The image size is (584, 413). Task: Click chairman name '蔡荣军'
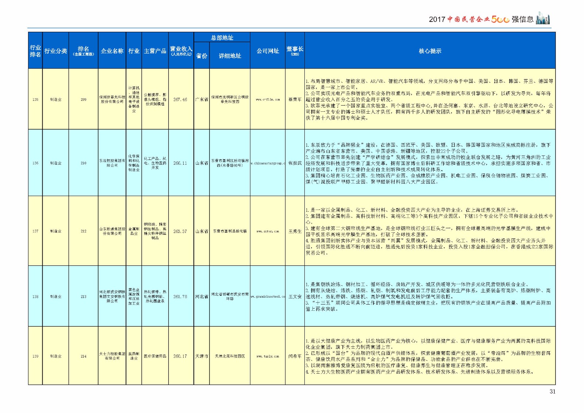[x=295, y=99]
